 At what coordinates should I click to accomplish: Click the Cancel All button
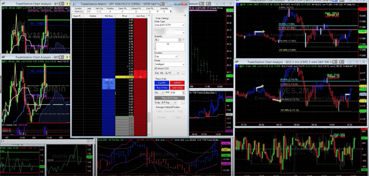tap(169, 111)
